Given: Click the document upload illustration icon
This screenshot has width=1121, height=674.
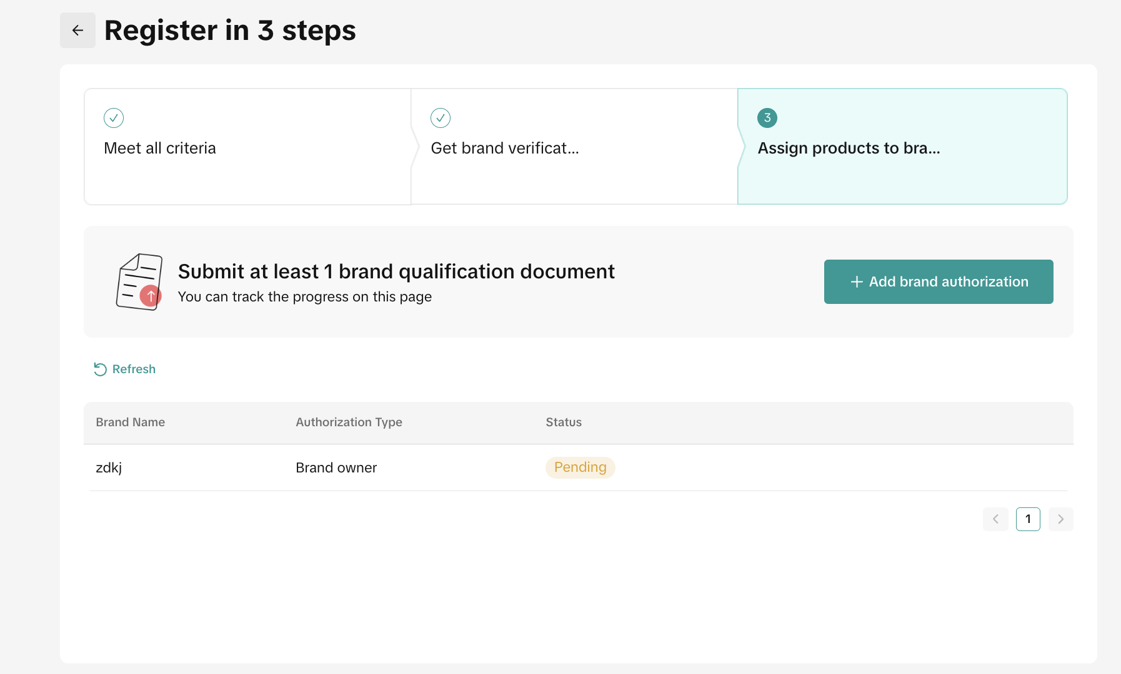Looking at the screenshot, I should (x=139, y=281).
